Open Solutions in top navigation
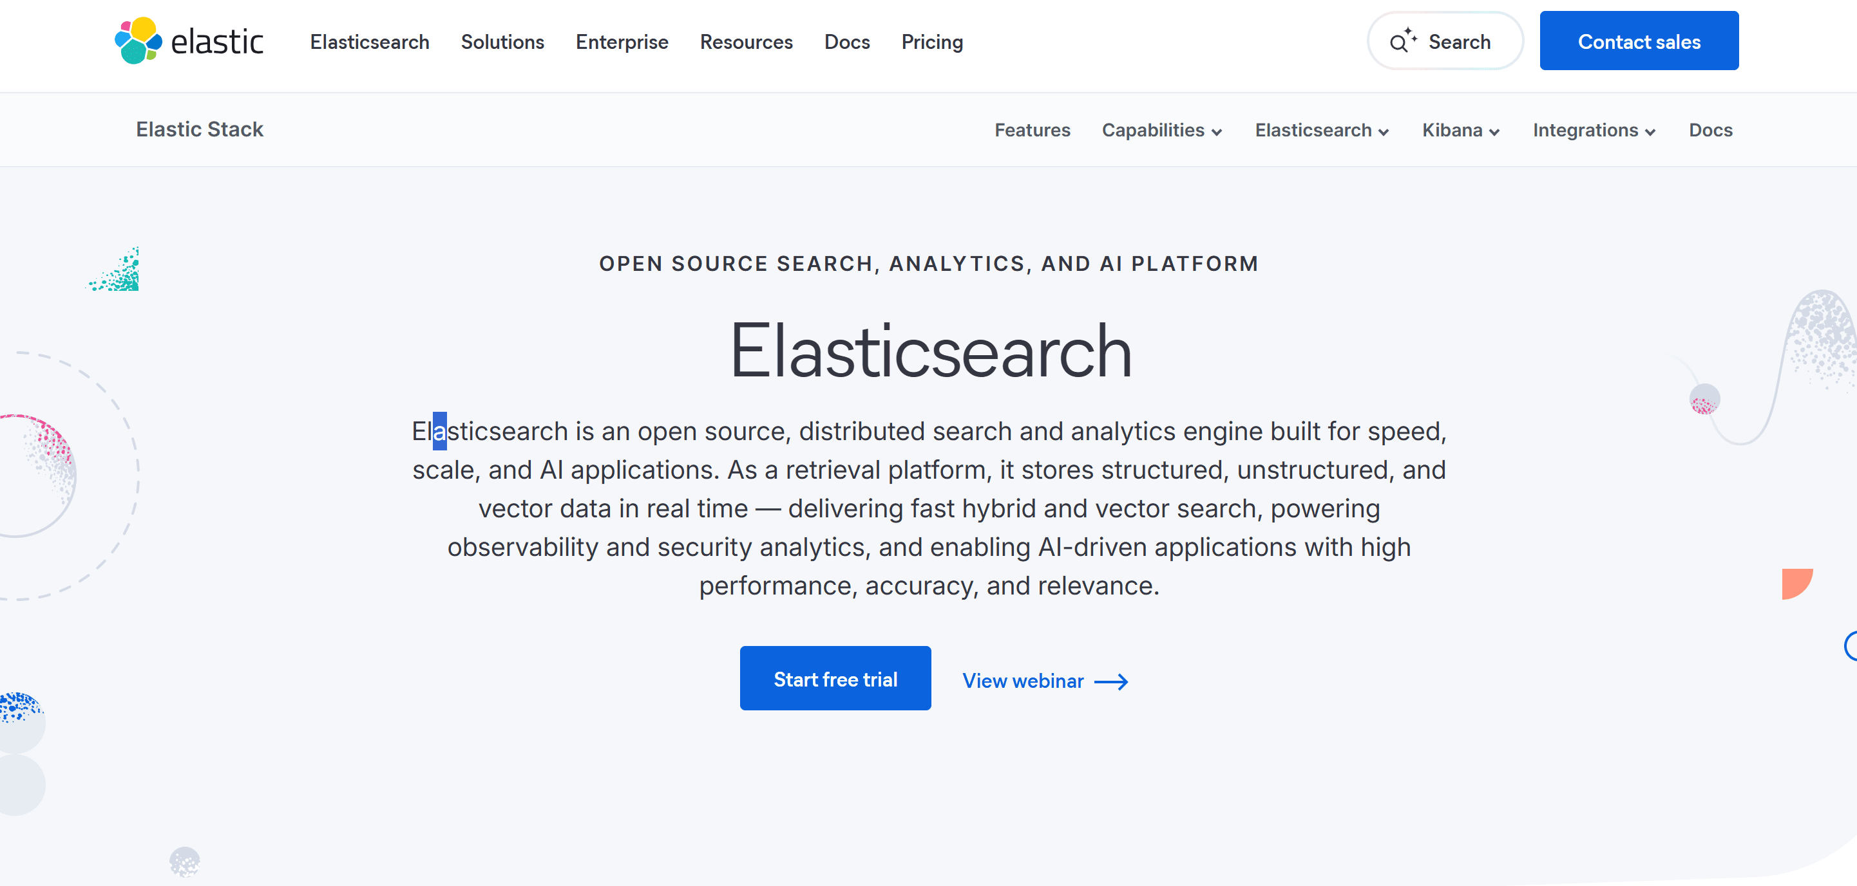 [x=502, y=42]
